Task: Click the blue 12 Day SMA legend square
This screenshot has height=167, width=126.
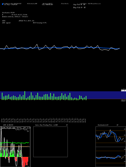Action: (x=3, y=4)
